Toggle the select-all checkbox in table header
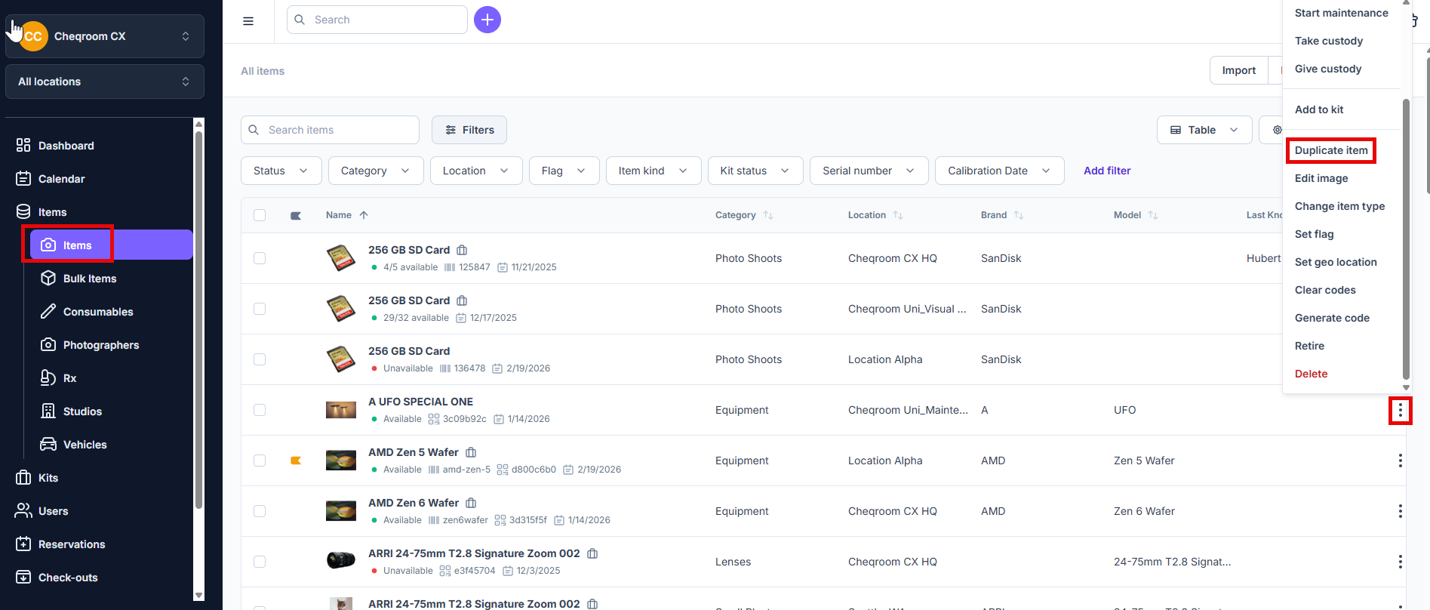This screenshot has height=610, width=1430. pyautogui.click(x=260, y=215)
